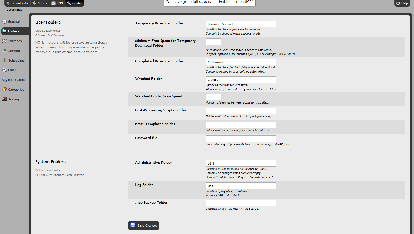Screen dimensions: 414x234
Task: Click the Password file label
Action: point(146,138)
